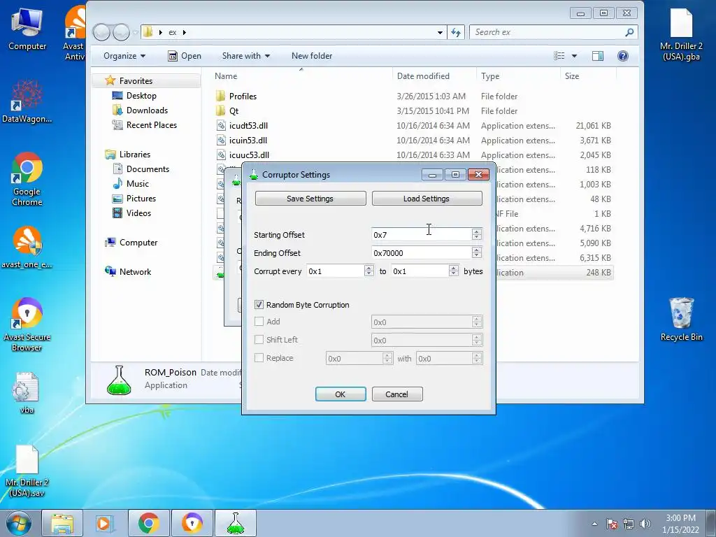Launch Google Chrome from desktop shortcut
716x537 pixels.
pyautogui.click(x=27, y=179)
